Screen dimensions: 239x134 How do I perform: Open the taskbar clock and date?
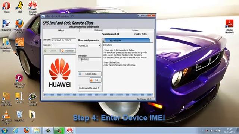[229, 131]
